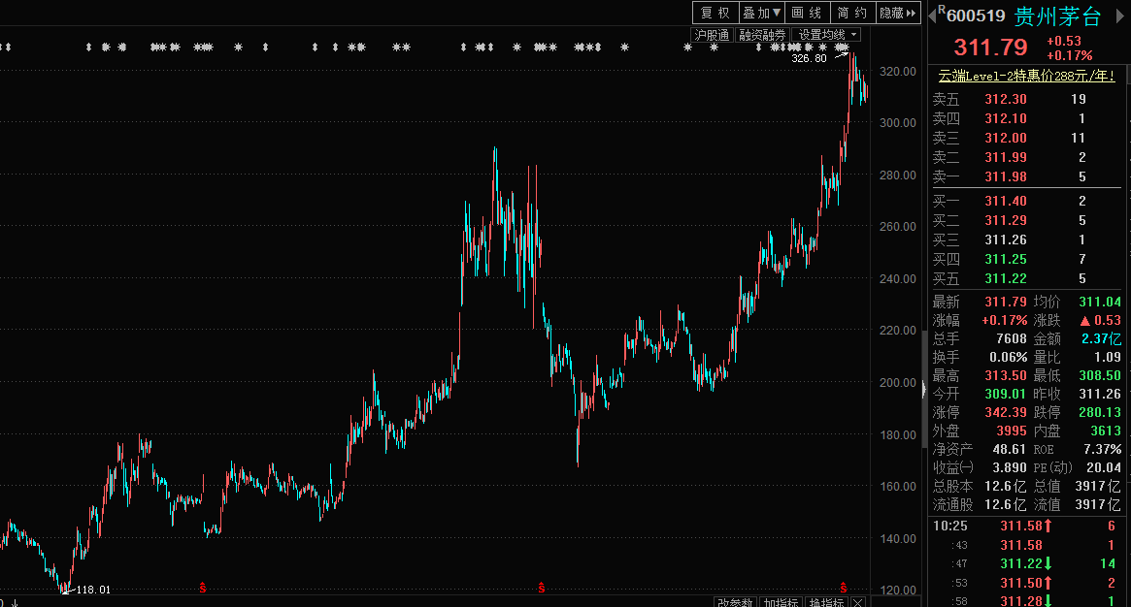1131x607 pixels.
Task: Click 隐藏 to hide the side panel
Action: point(898,13)
